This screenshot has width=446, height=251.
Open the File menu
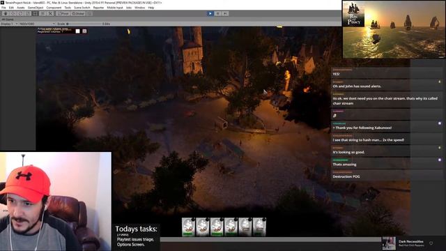pyautogui.click(x=3, y=8)
